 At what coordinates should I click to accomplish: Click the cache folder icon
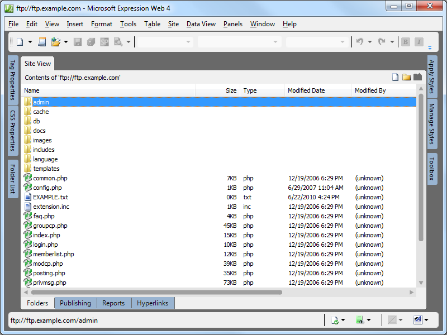[27, 111]
